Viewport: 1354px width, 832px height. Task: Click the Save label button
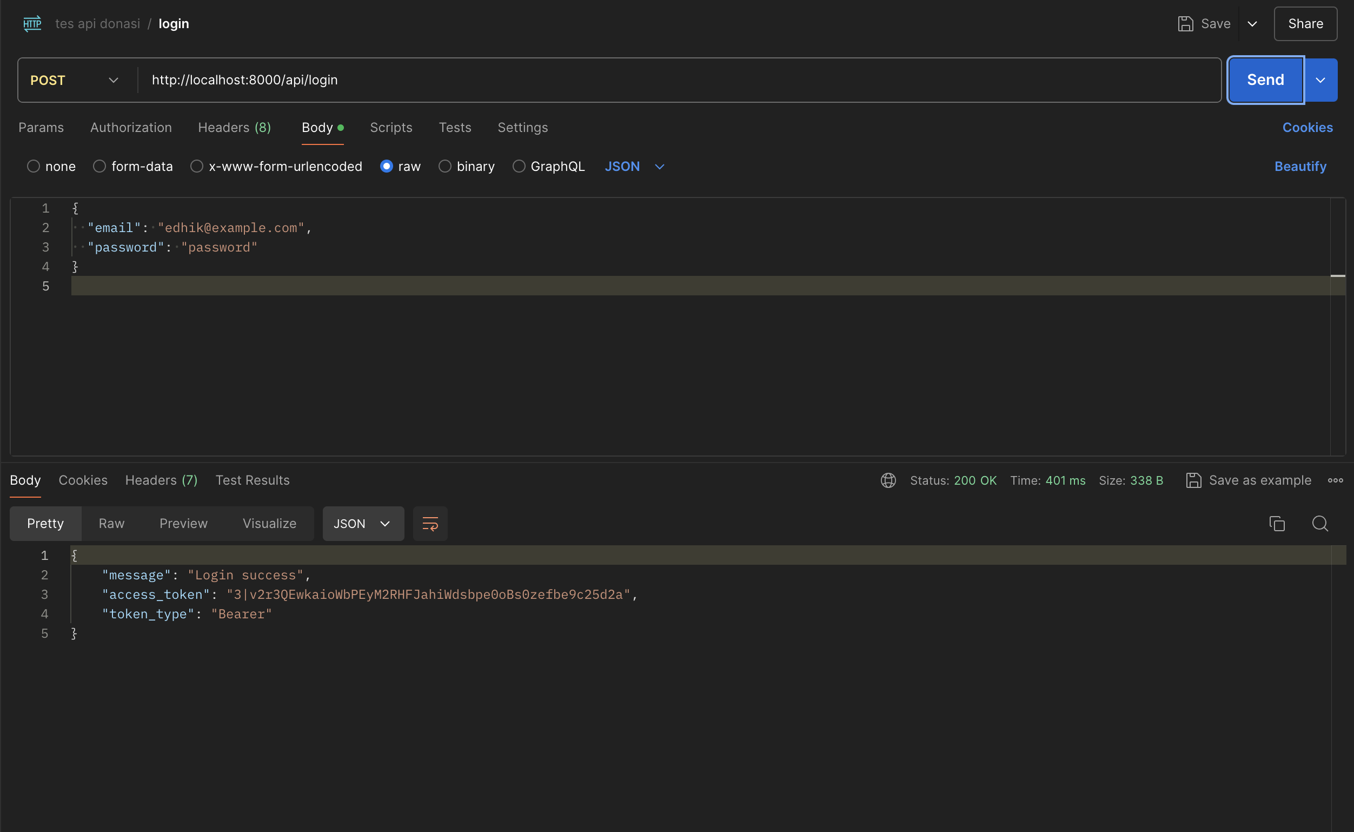point(1216,24)
